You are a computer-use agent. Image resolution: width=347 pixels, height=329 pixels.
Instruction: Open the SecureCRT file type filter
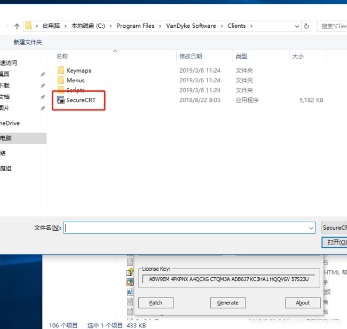pos(334,228)
